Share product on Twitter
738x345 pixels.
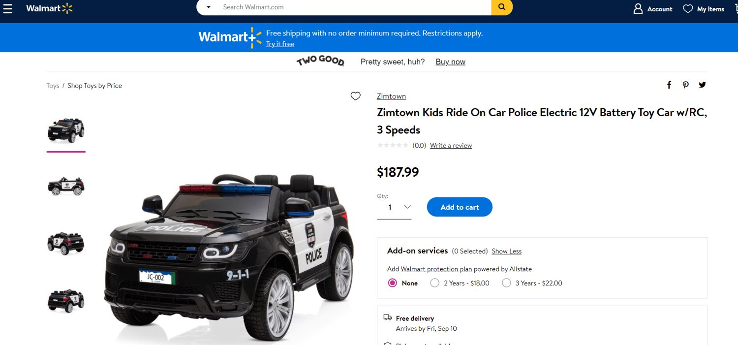click(x=703, y=85)
